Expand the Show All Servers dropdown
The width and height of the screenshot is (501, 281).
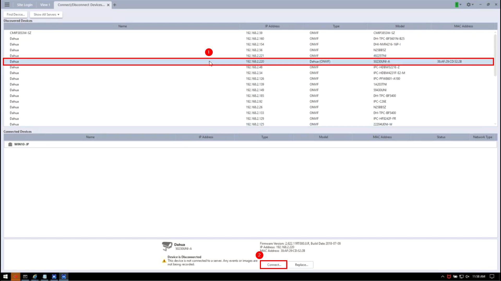[x=46, y=15]
